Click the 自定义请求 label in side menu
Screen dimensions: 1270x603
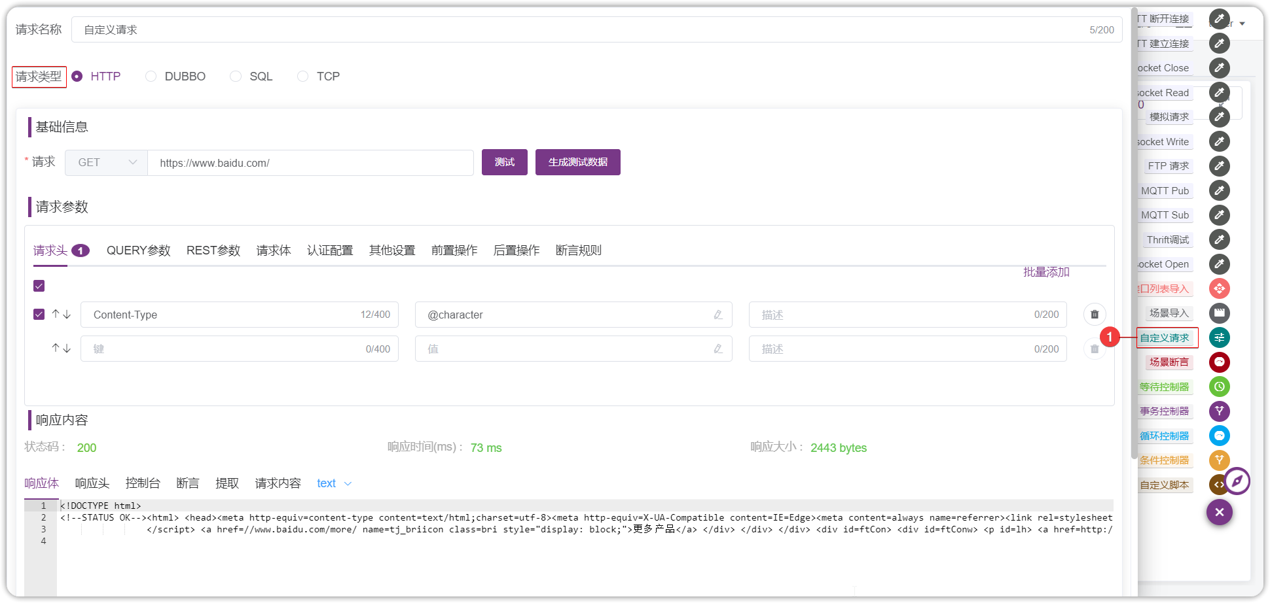click(1165, 337)
